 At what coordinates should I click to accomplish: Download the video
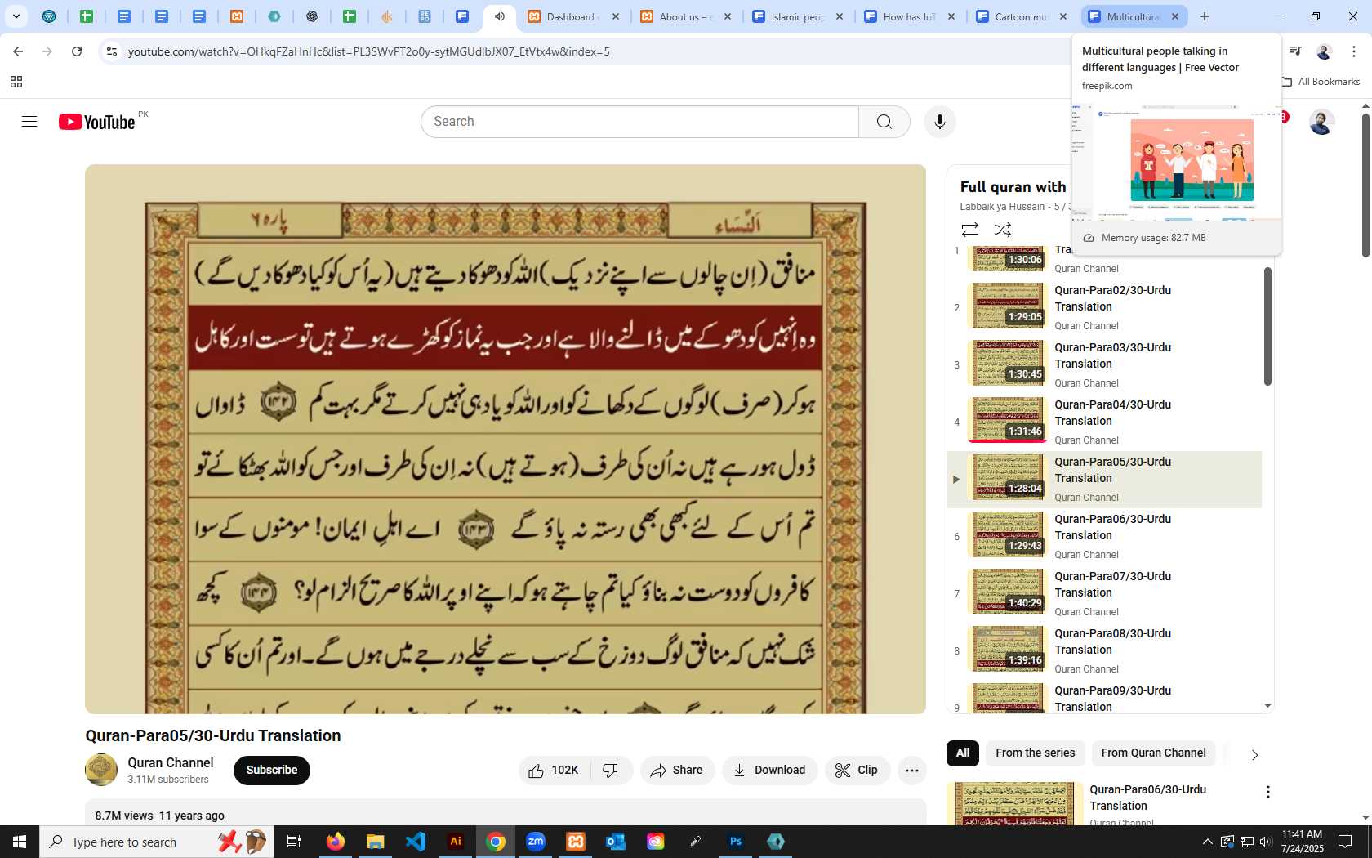(769, 771)
